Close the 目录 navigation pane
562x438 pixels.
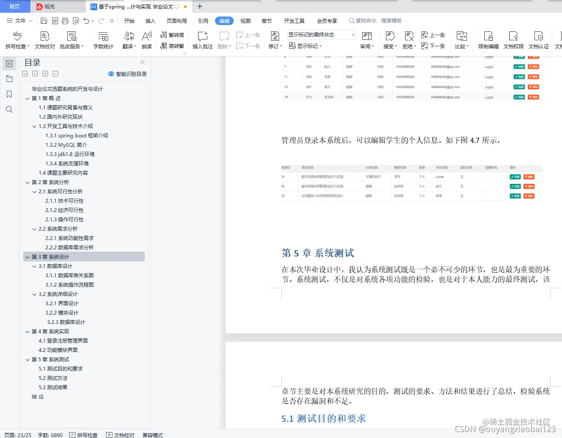[143, 62]
